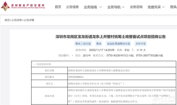Click the announcement title heading

110,37
